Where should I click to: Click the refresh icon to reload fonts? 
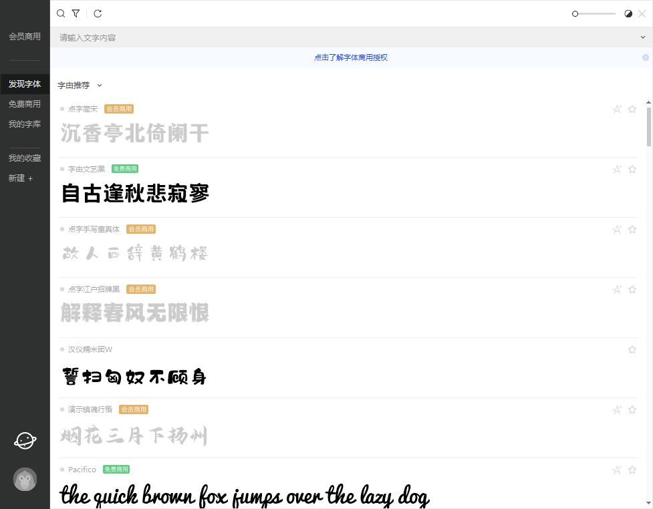coord(98,13)
